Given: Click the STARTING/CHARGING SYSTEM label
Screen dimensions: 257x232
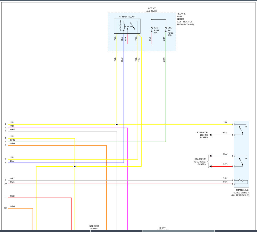Looking at the screenshot, I should (200, 161).
